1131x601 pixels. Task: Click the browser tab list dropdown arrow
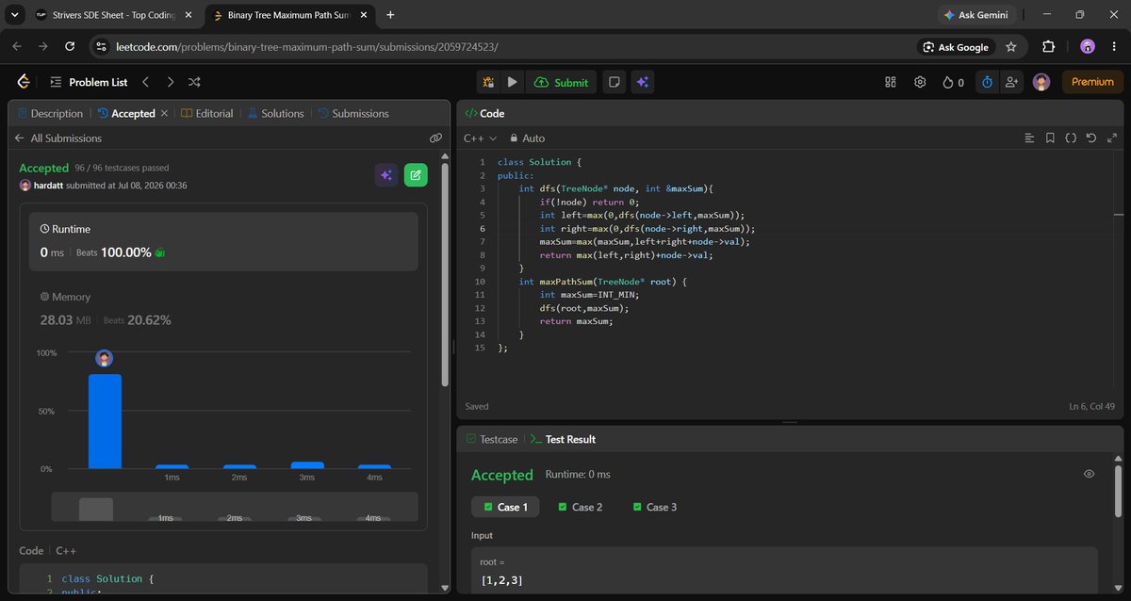pos(15,15)
